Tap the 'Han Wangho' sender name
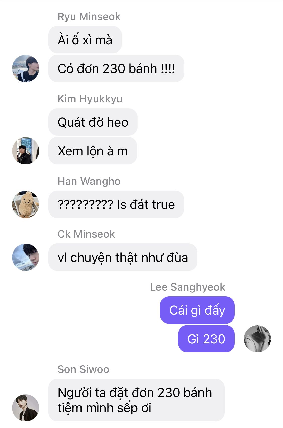 pyautogui.click(x=89, y=181)
